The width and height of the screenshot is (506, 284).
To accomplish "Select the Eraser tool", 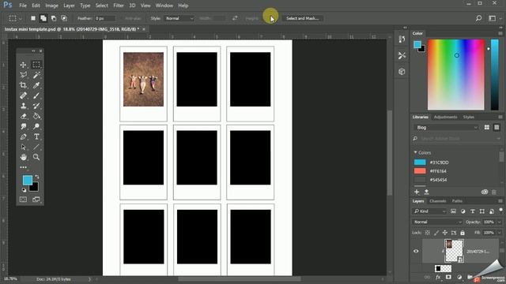I will pyautogui.click(x=23, y=116).
